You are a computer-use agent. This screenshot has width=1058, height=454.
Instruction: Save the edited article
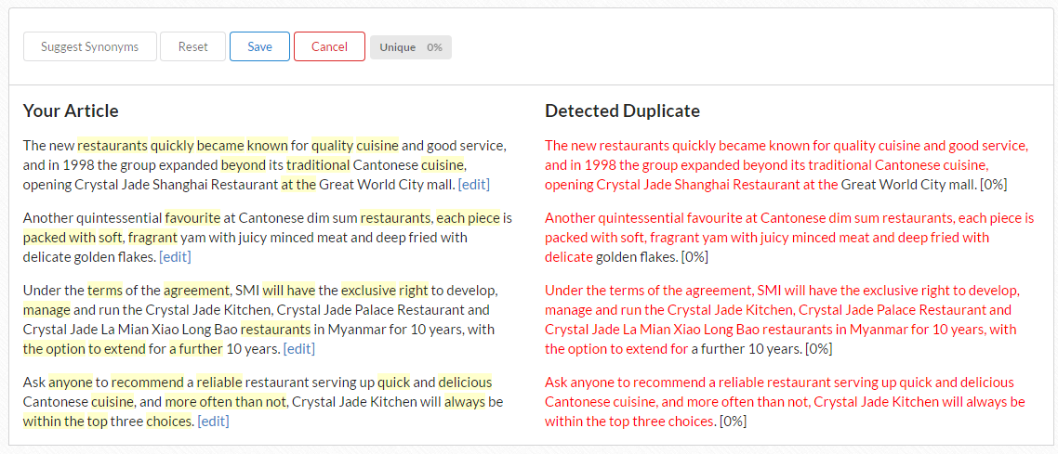coord(259,46)
